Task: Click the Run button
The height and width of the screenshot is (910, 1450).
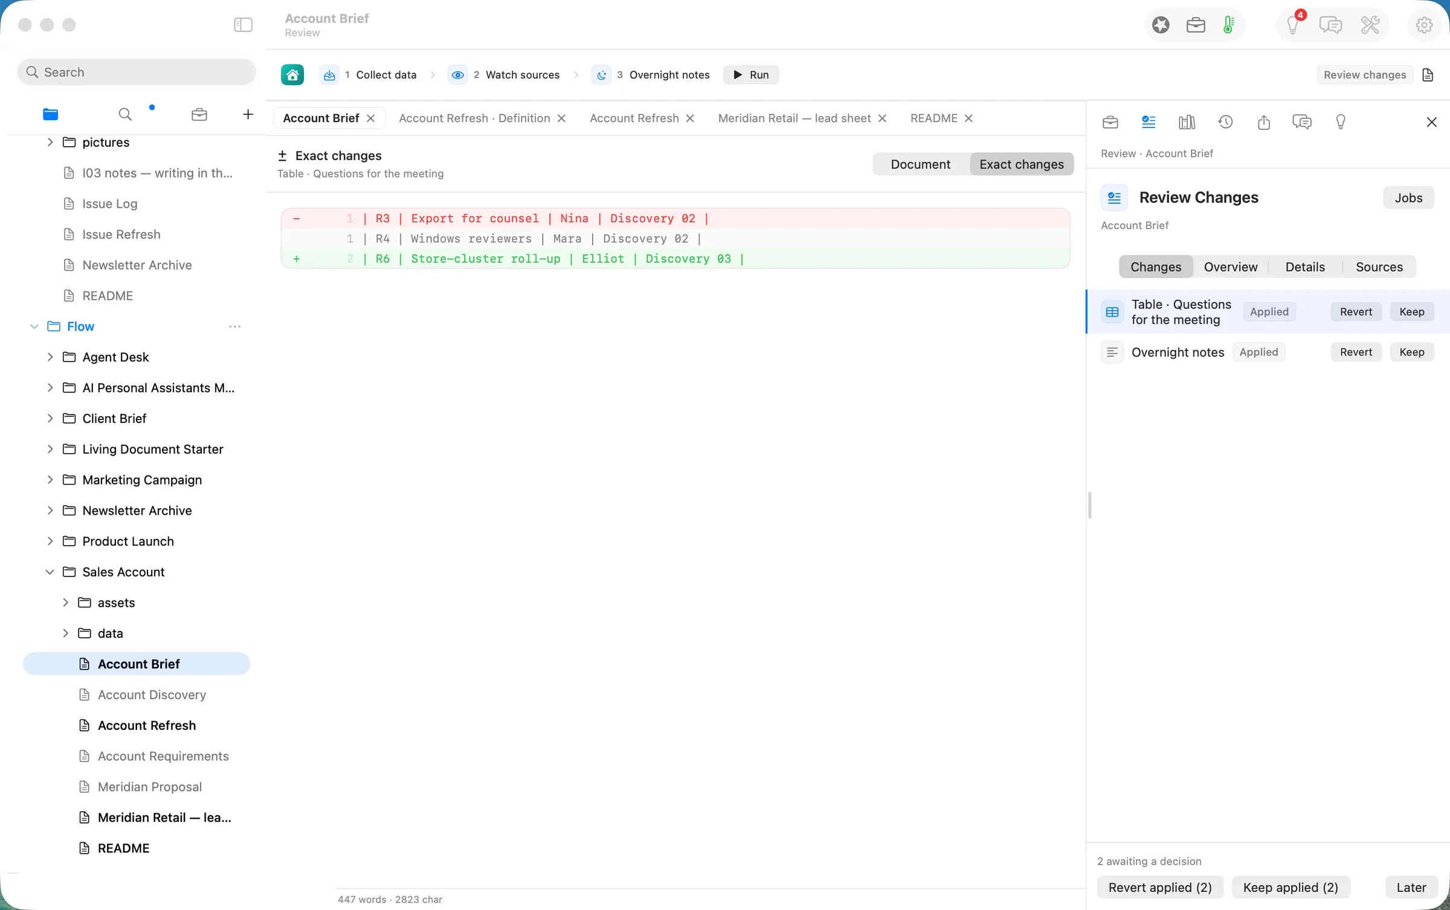Action: tap(750, 75)
